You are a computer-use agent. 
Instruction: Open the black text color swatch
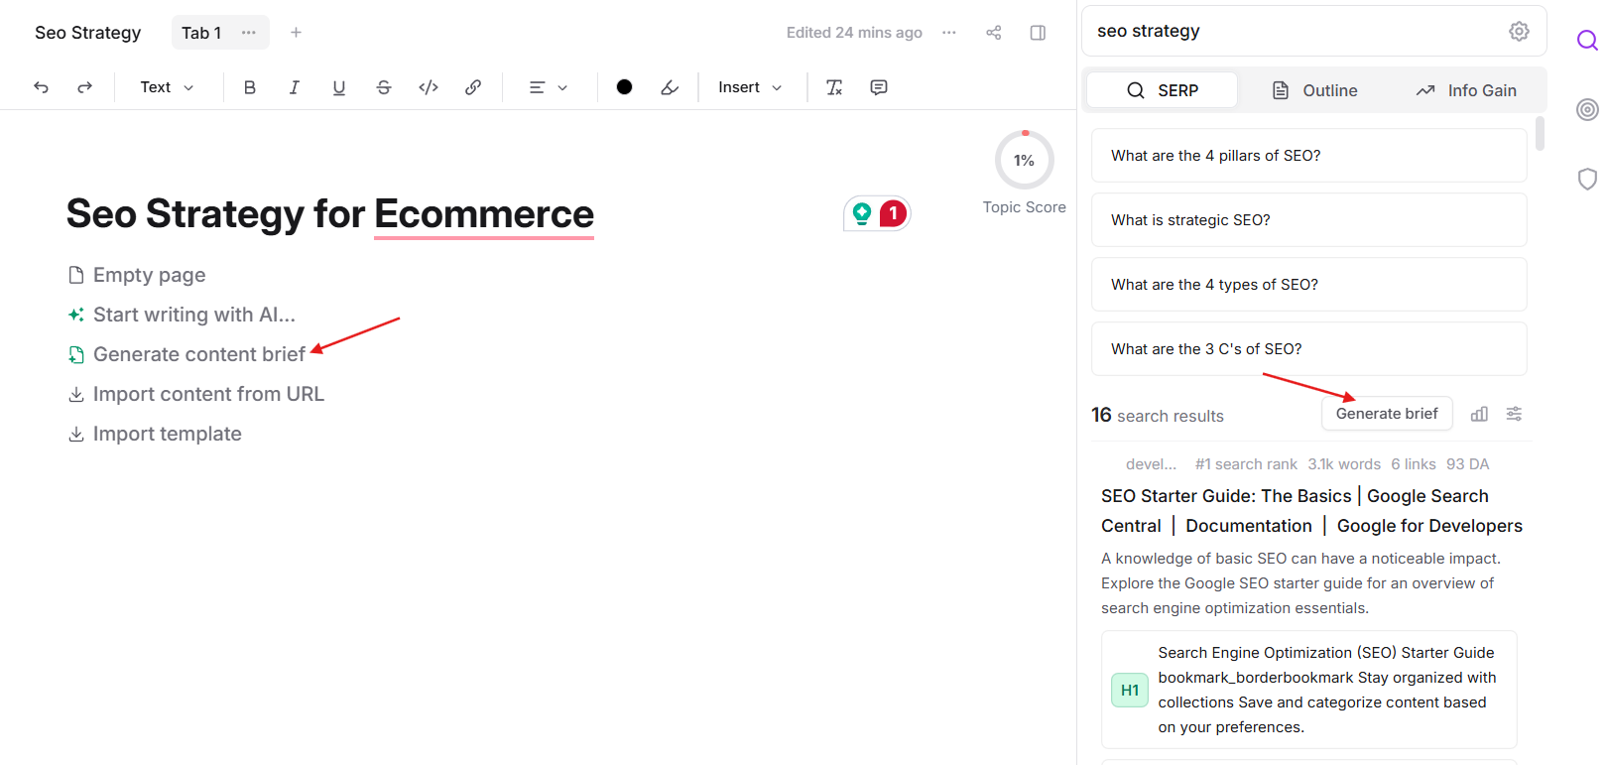click(x=624, y=87)
